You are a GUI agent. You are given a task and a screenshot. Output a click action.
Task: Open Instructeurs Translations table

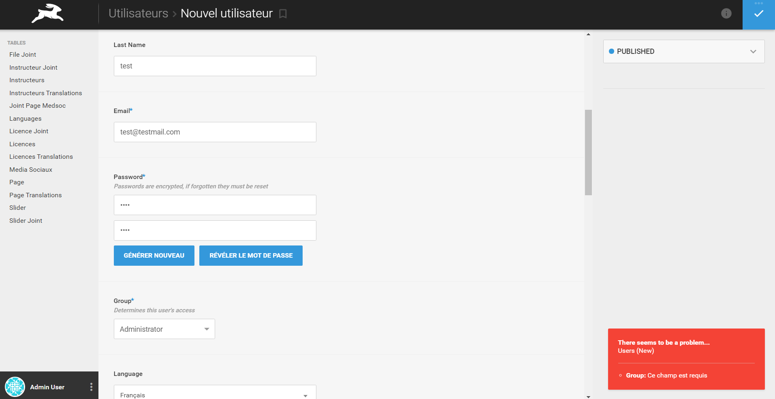45,93
